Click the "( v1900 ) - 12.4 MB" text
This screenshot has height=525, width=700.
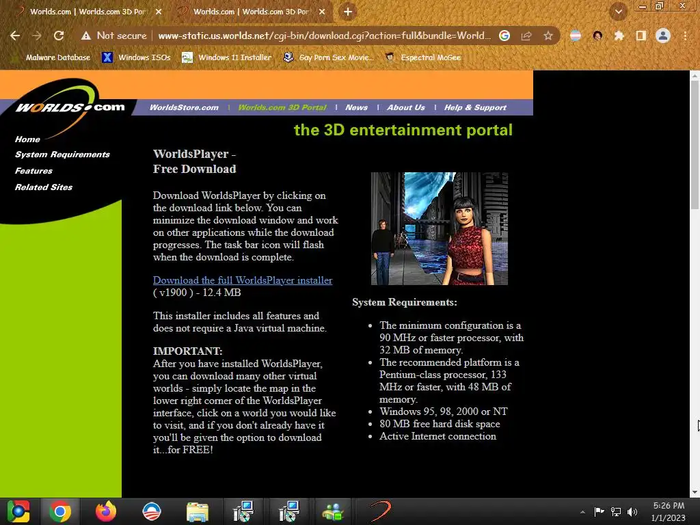coord(197,293)
